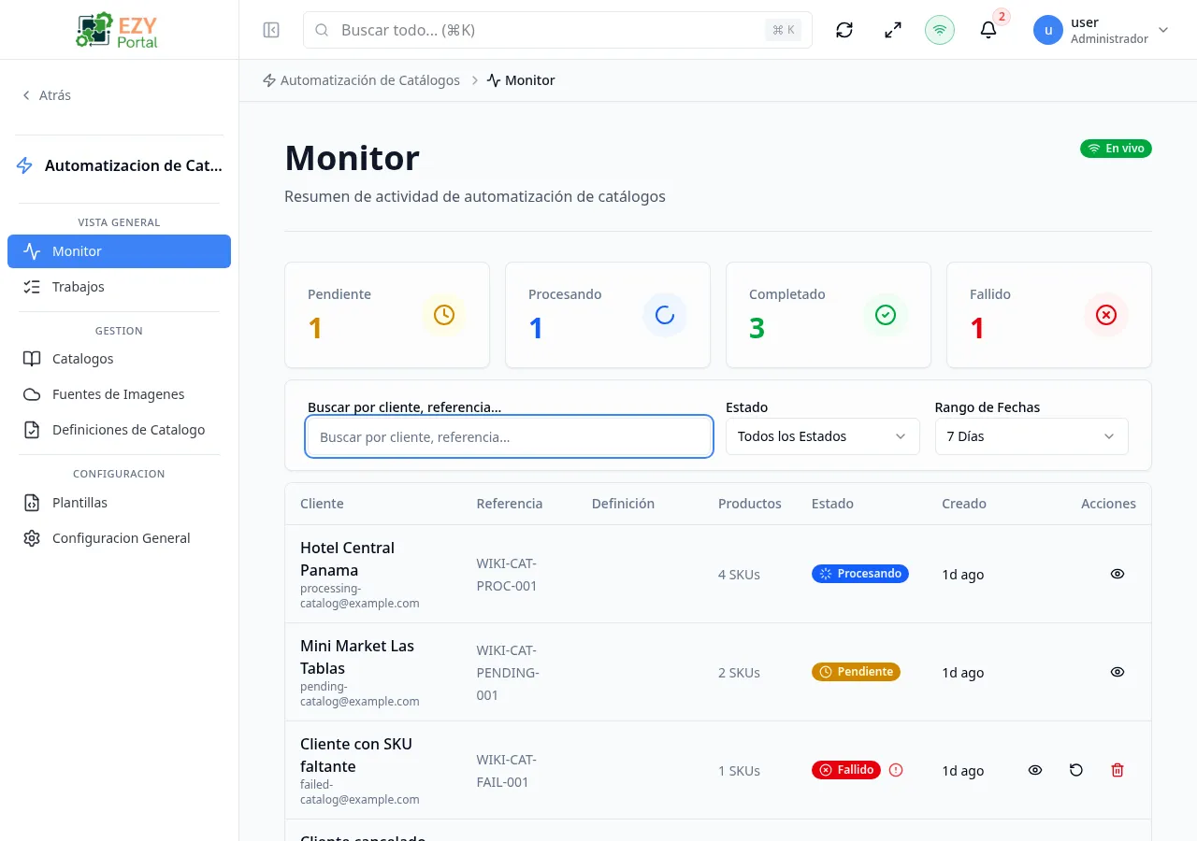The image size is (1197, 841).
Task: Click the Creado column header
Action: 964,504
